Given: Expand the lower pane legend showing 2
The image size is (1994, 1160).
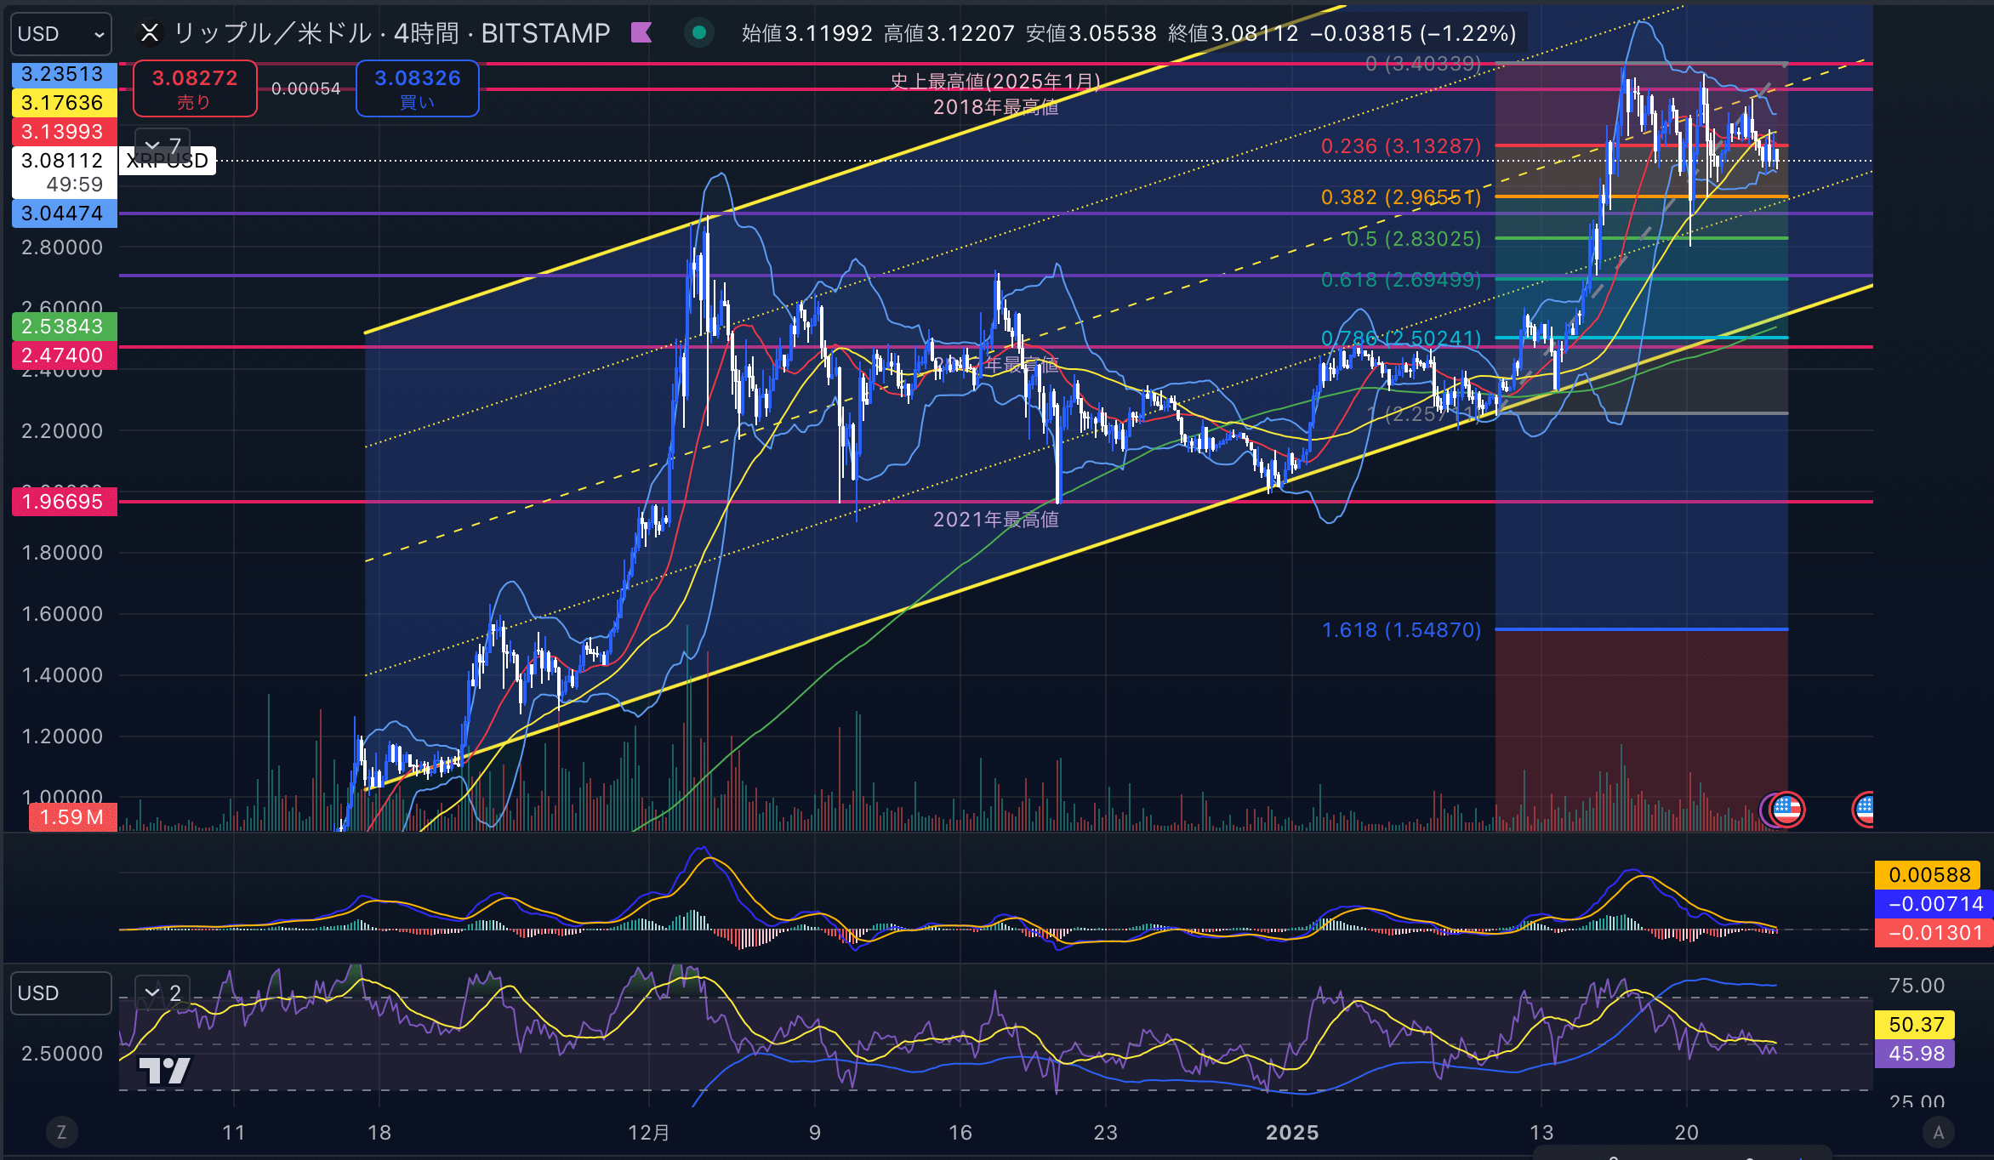Looking at the screenshot, I should pyautogui.click(x=162, y=992).
